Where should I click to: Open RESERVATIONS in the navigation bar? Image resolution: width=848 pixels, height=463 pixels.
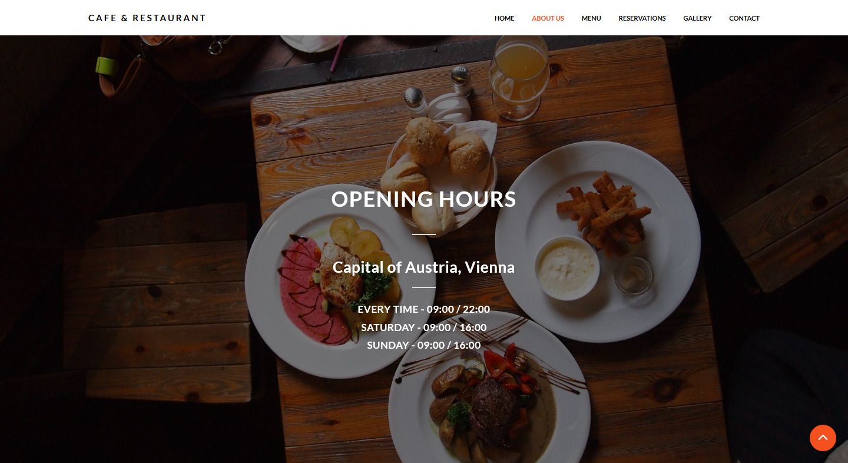[642, 18]
